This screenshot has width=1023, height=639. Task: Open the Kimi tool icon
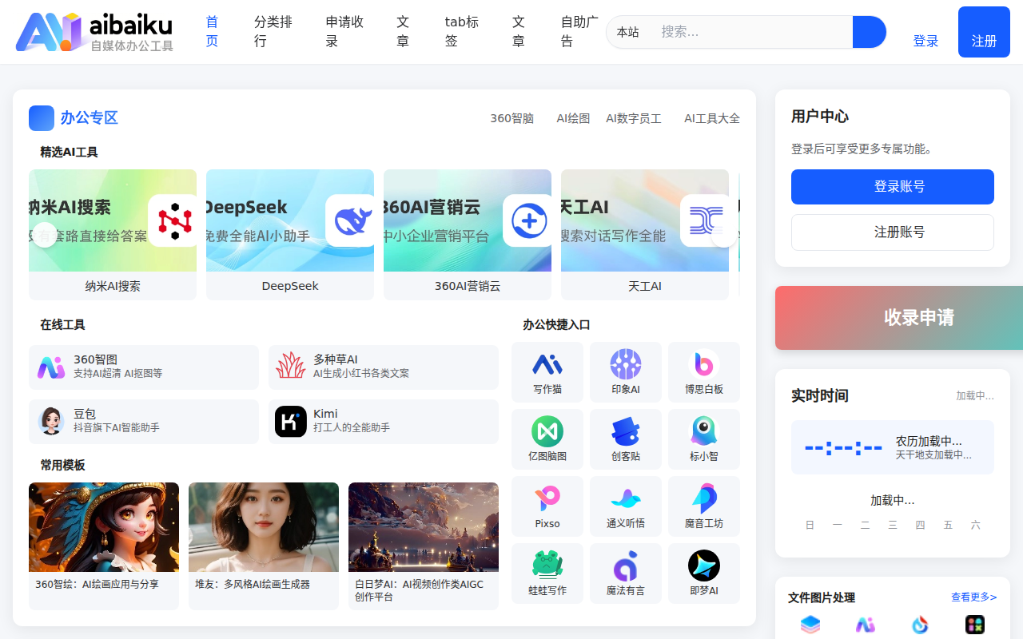pyautogui.click(x=291, y=421)
